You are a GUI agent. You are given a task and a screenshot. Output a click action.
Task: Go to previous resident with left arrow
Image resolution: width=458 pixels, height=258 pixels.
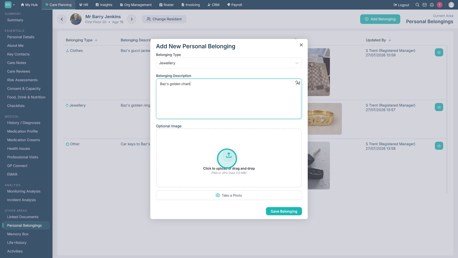(62, 19)
